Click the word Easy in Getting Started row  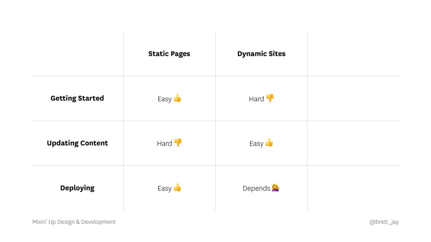164,99
